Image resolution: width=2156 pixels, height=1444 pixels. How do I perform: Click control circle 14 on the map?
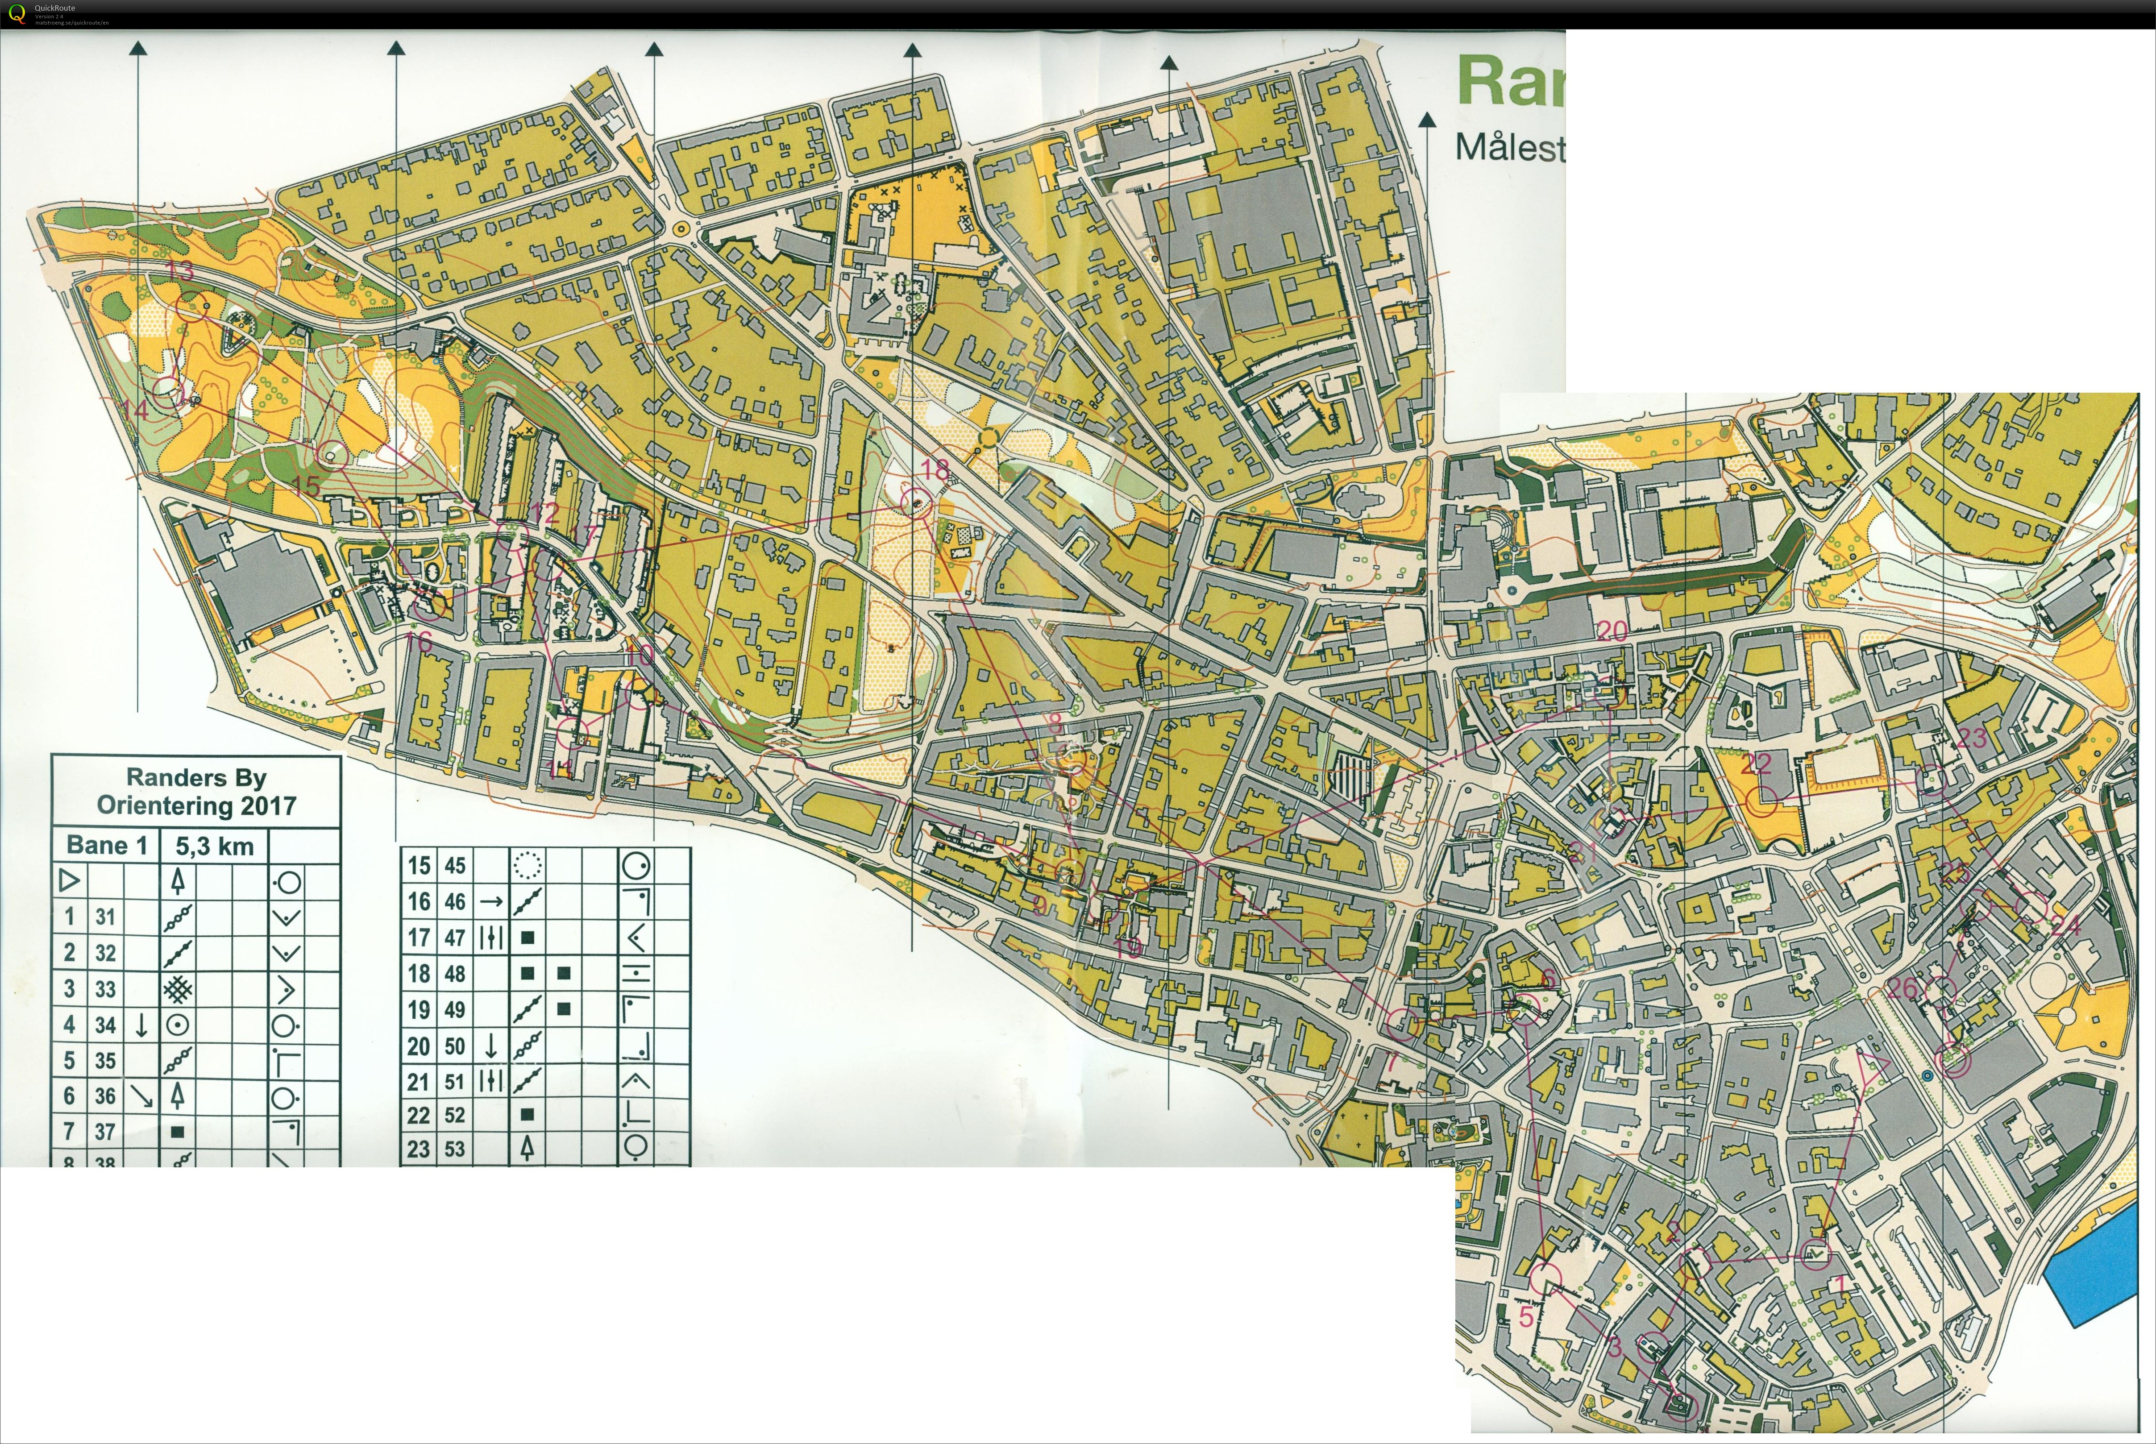tap(167, 392)
